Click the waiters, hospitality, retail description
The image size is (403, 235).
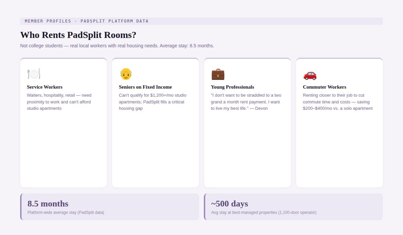click(59, 102)
